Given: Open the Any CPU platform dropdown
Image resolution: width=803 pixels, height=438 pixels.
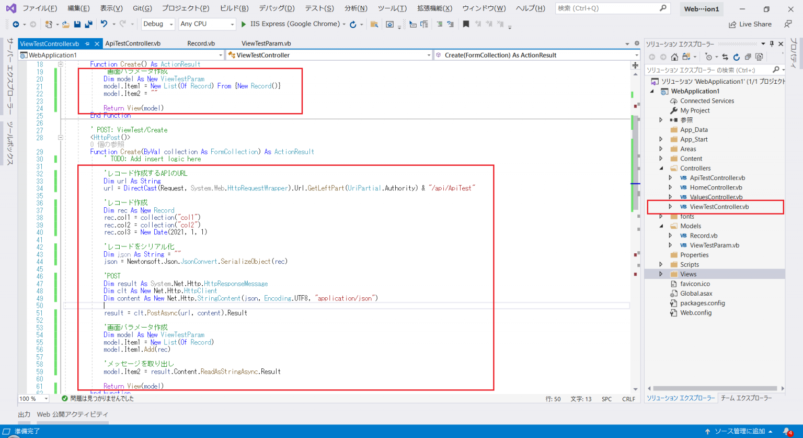Looking at the screenshot, I should 232,24.
